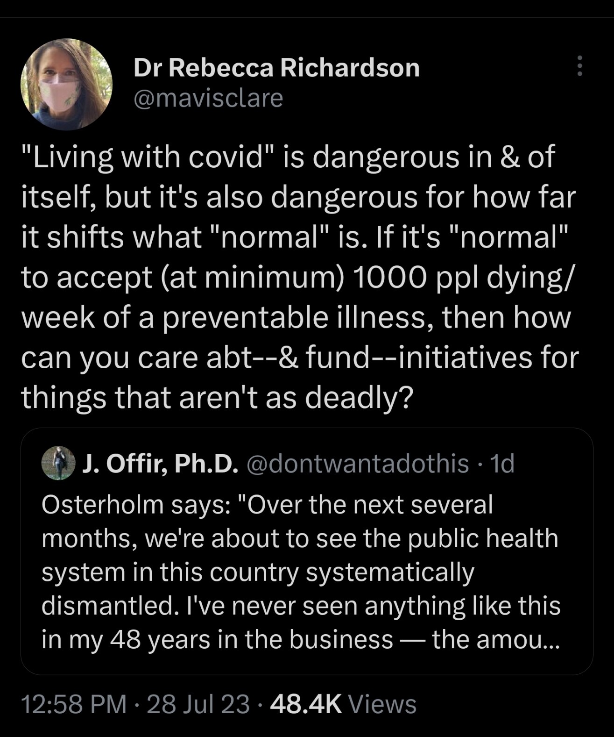Open the 48.4K view count
Screen dimensions: 614x737
click(x=306, y=704)
